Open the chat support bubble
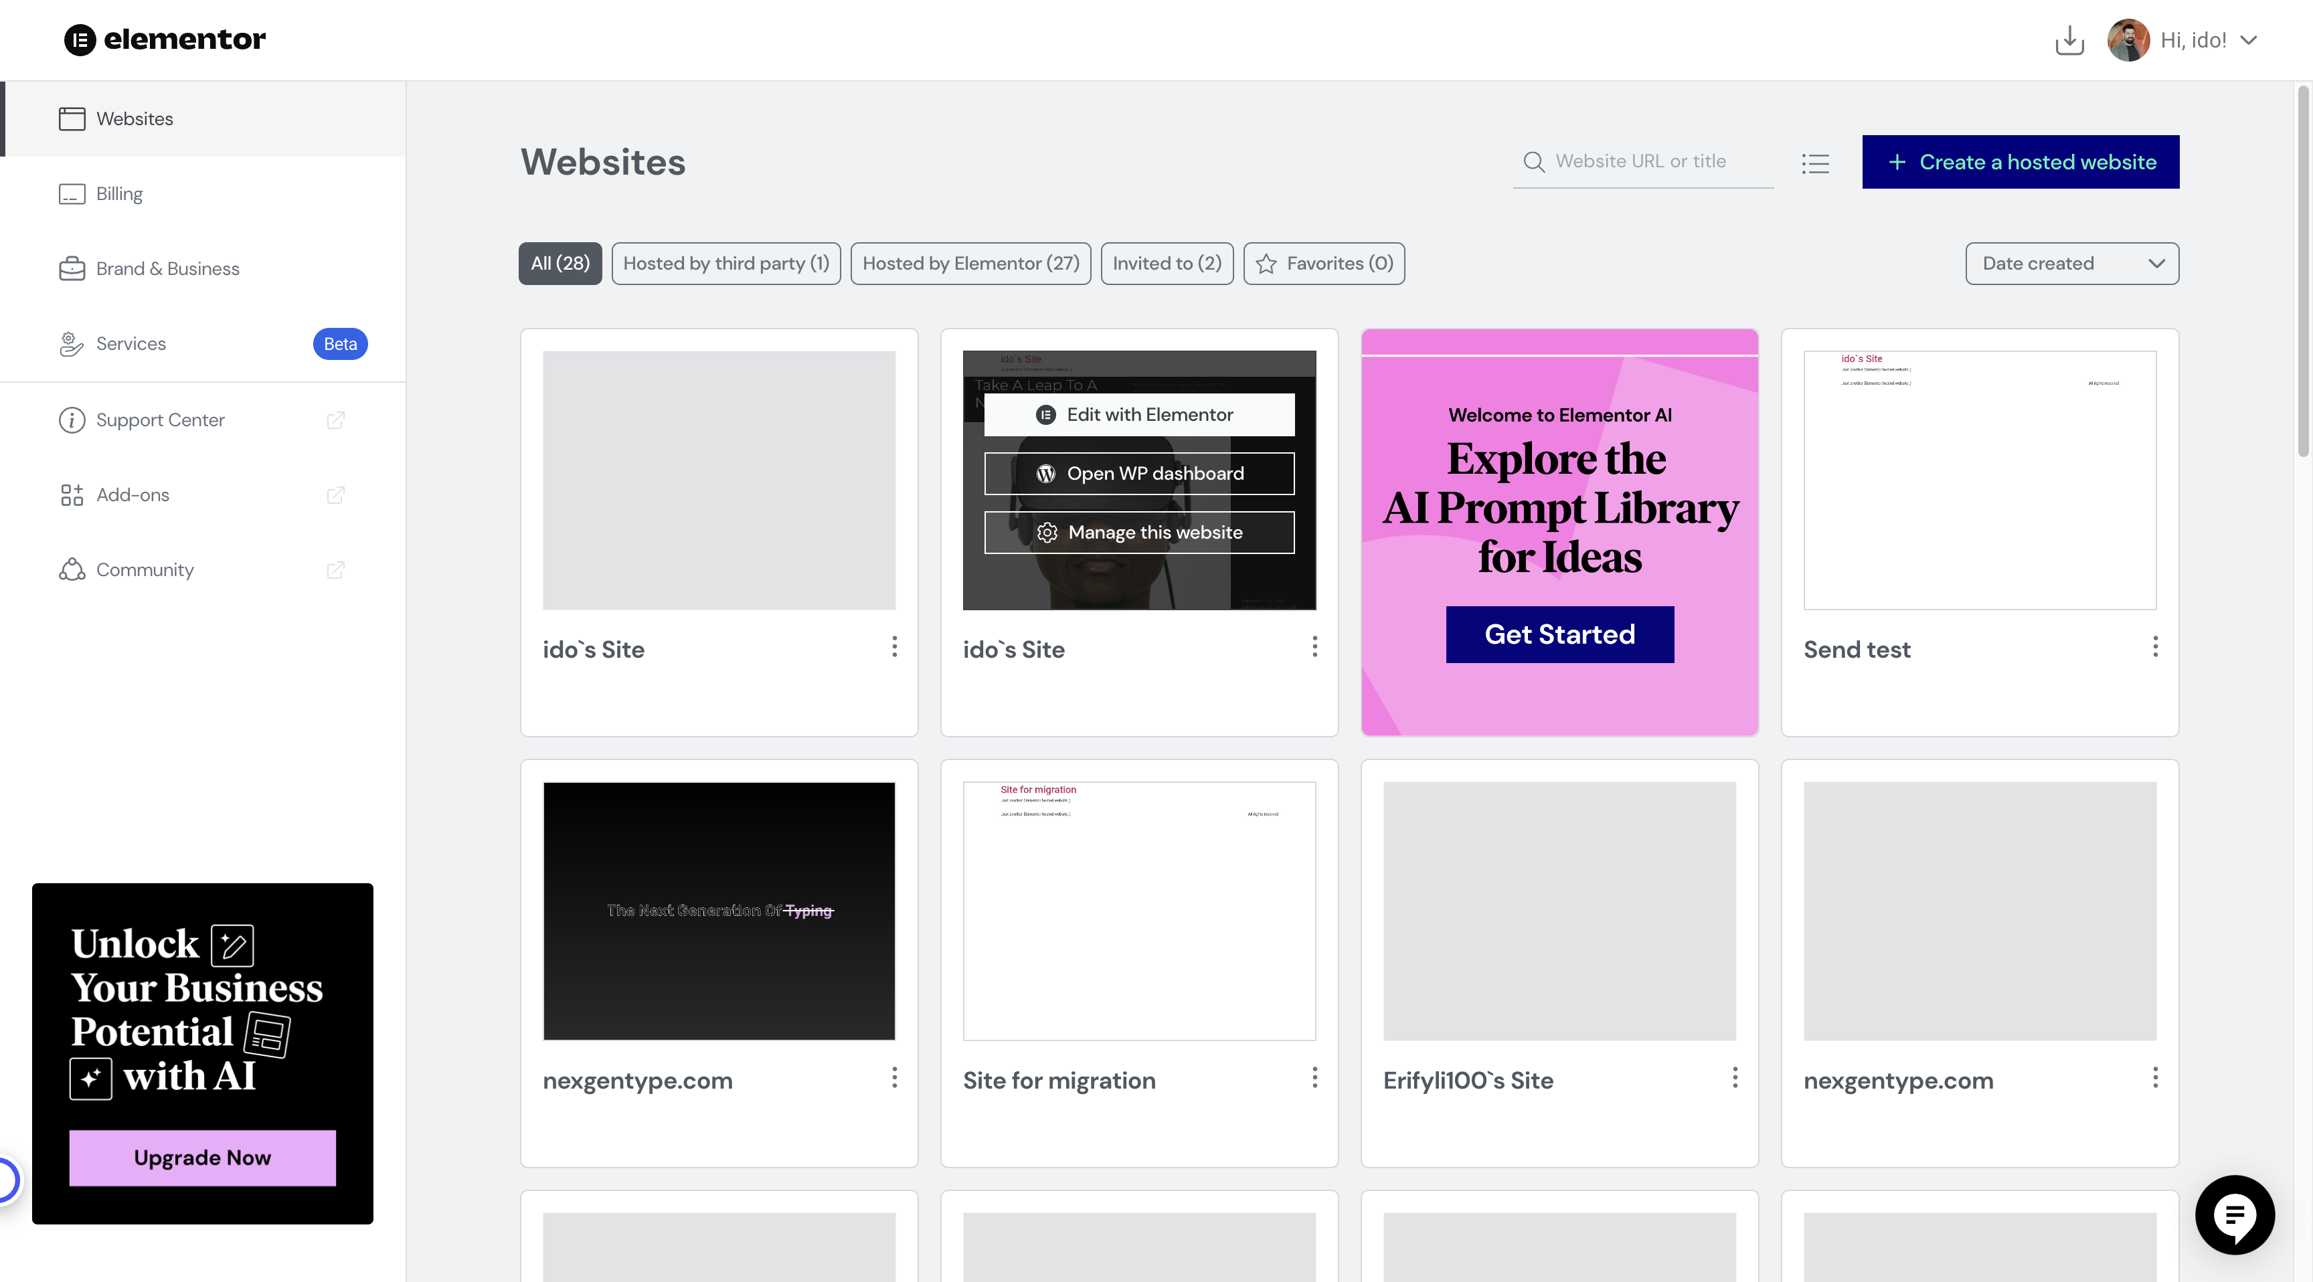This screenshot has height=1282, width=2313. pyautogui.click(x=2234, y=1214)
